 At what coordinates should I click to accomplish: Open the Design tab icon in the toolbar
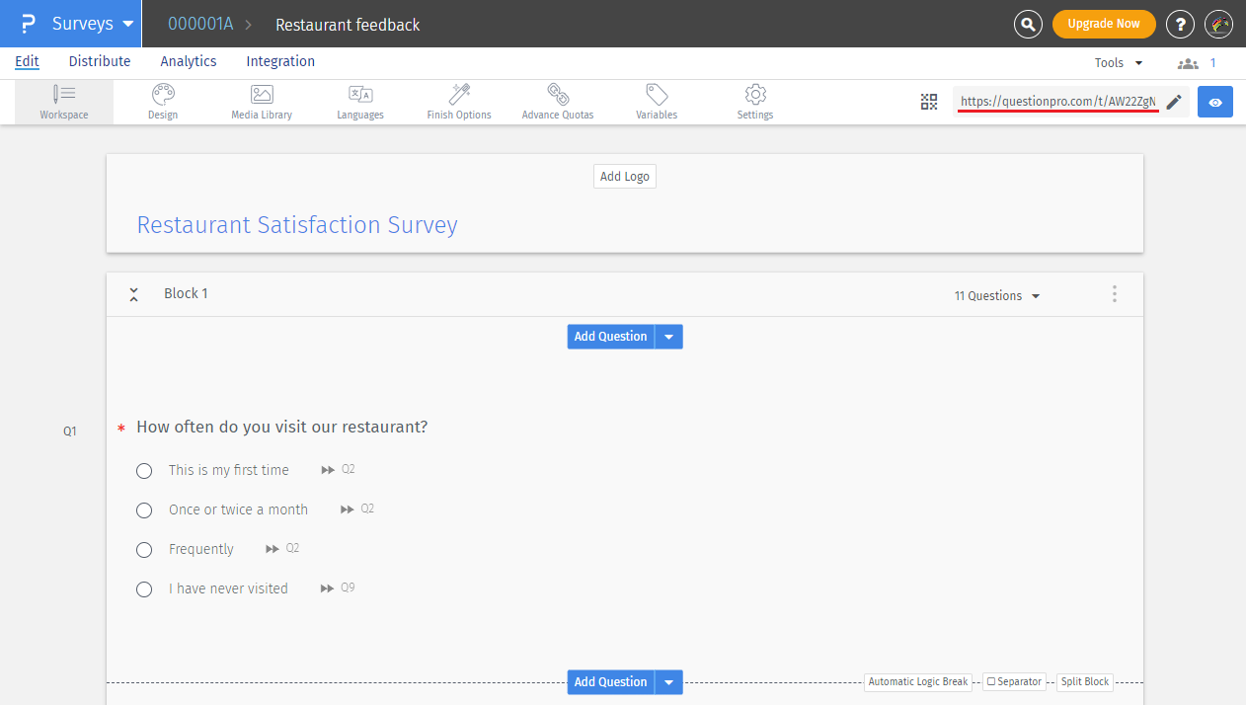coord(162,101)
